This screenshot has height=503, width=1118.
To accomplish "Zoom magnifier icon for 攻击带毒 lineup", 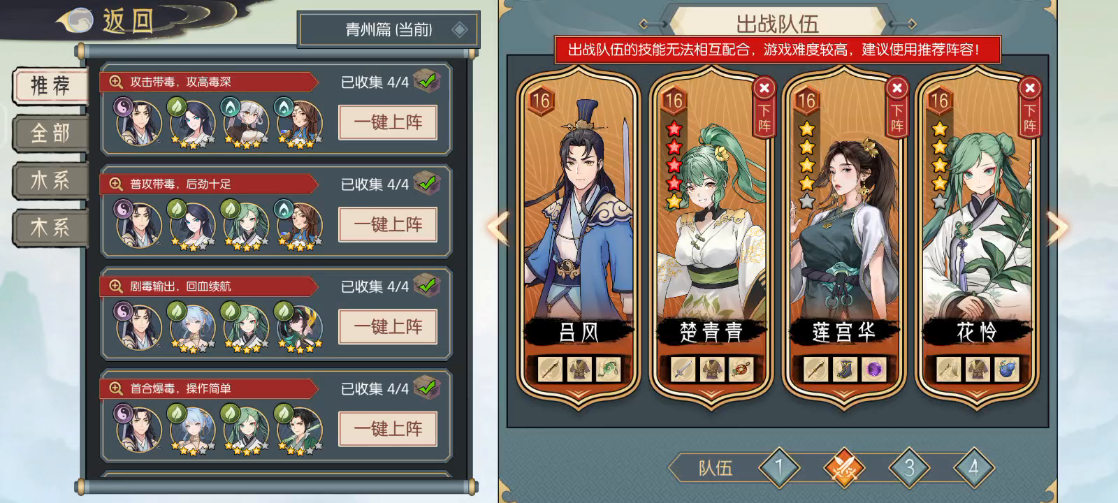I will 115,82.
